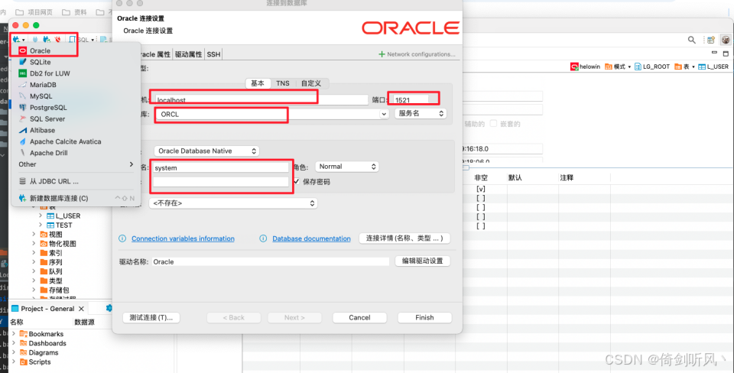Expand the 视图 tree node
The width and height of the screenshot is (734, 373).
(34, 234)
